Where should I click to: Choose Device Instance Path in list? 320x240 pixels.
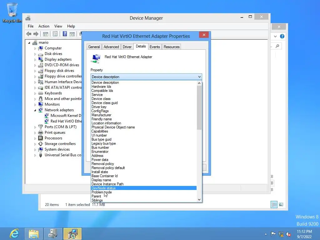[x=144, y=184]
